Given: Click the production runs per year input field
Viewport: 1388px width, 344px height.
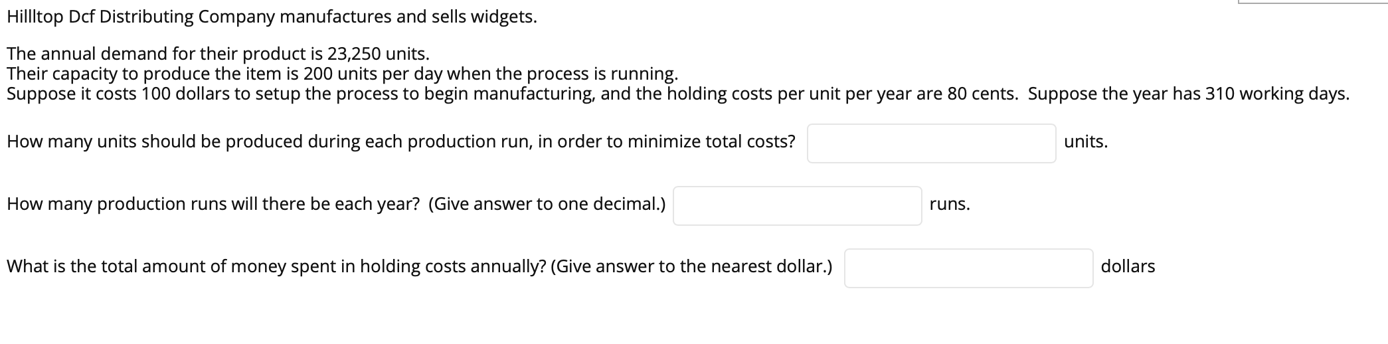Looking at the screenshot, I should click(797, 206).
